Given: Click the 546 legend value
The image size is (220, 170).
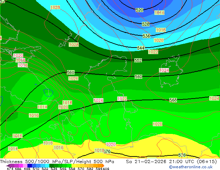Looking at the screenshot, I should [63, 169].
